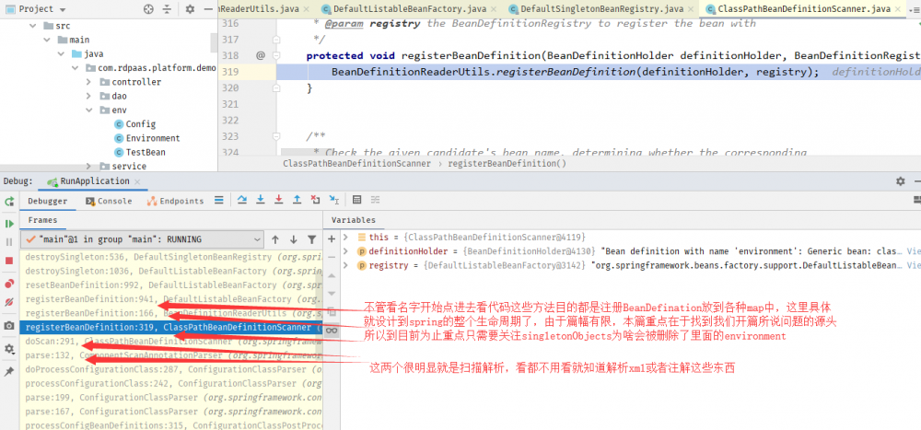921x430 pixels.
Task: Pause the program in debug sidebar
Action: (x=9, y=242)
